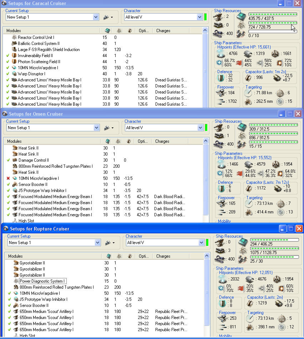Toggle the Damage Control II checkmark
Screen dimensions: 304x339
tap(9, 160)
